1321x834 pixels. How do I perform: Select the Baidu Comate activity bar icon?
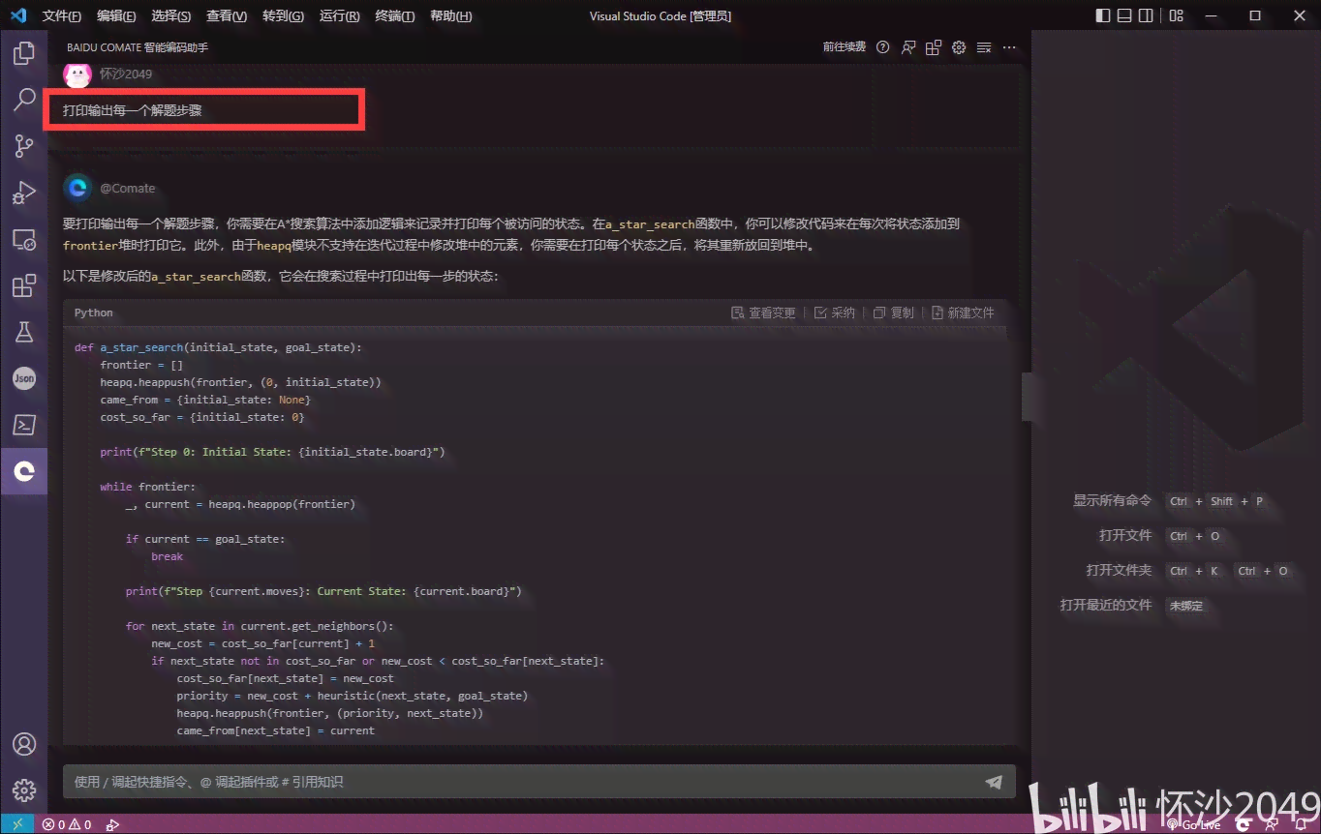coord(24,471)
